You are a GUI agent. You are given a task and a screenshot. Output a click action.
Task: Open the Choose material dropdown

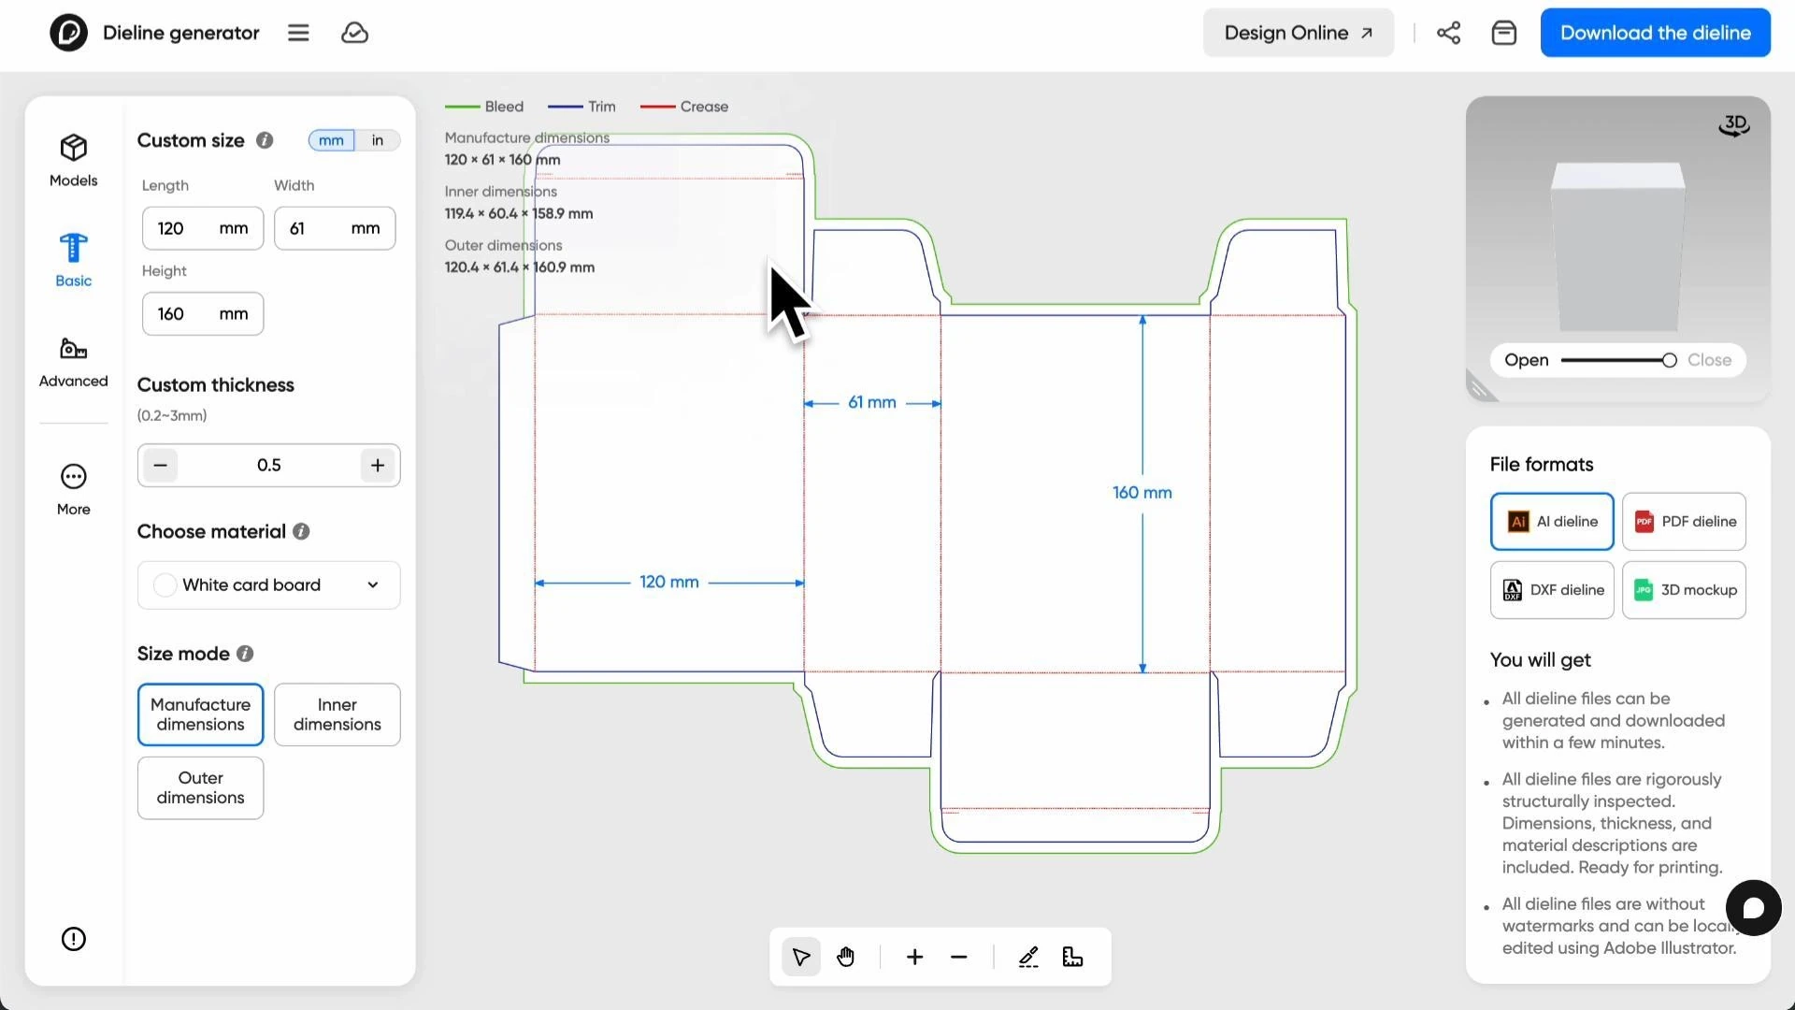[x=268, y=584]
